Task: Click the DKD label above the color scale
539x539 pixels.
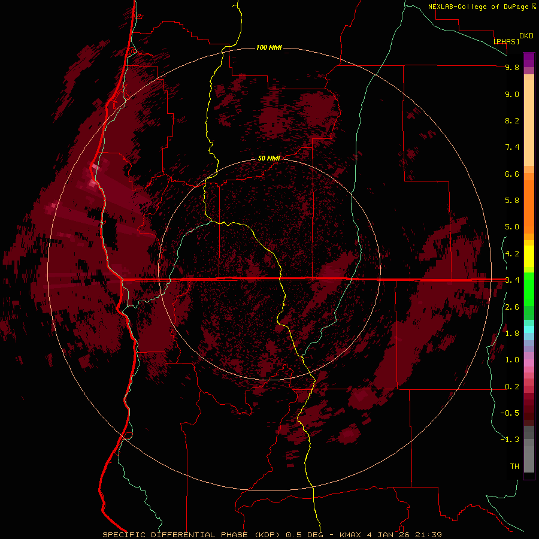Action: (x=526, y=36)
